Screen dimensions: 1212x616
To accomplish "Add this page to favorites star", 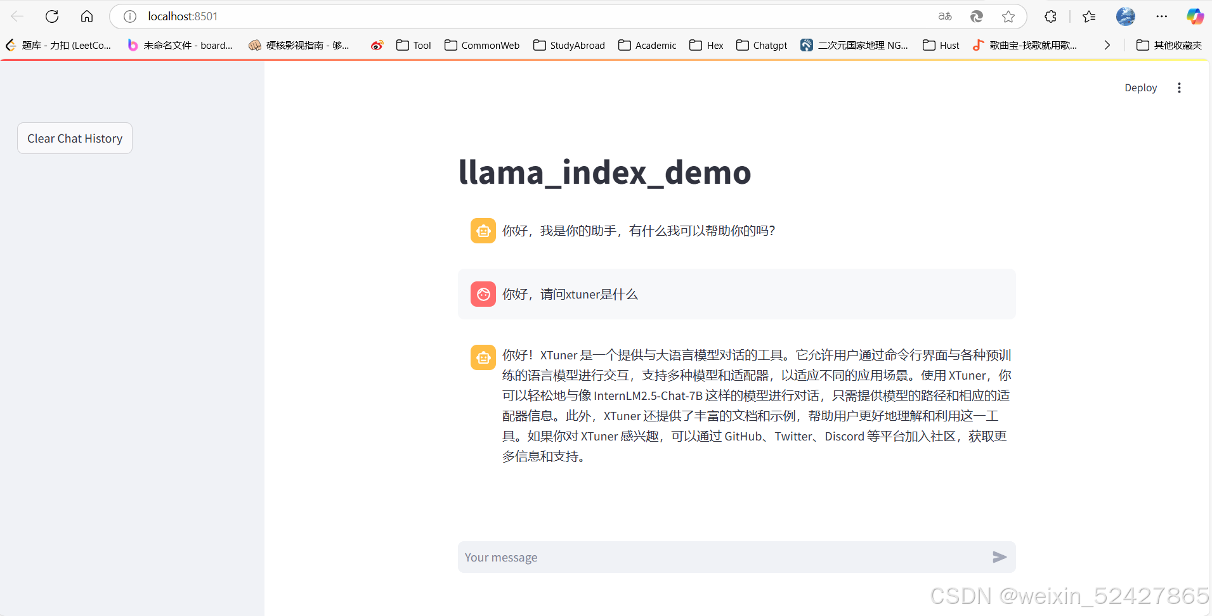I will click(1008, 16).
